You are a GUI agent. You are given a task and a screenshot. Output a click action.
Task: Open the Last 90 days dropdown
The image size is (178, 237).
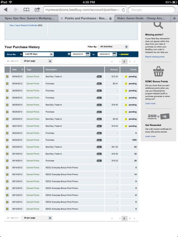[x=38, y=54]
